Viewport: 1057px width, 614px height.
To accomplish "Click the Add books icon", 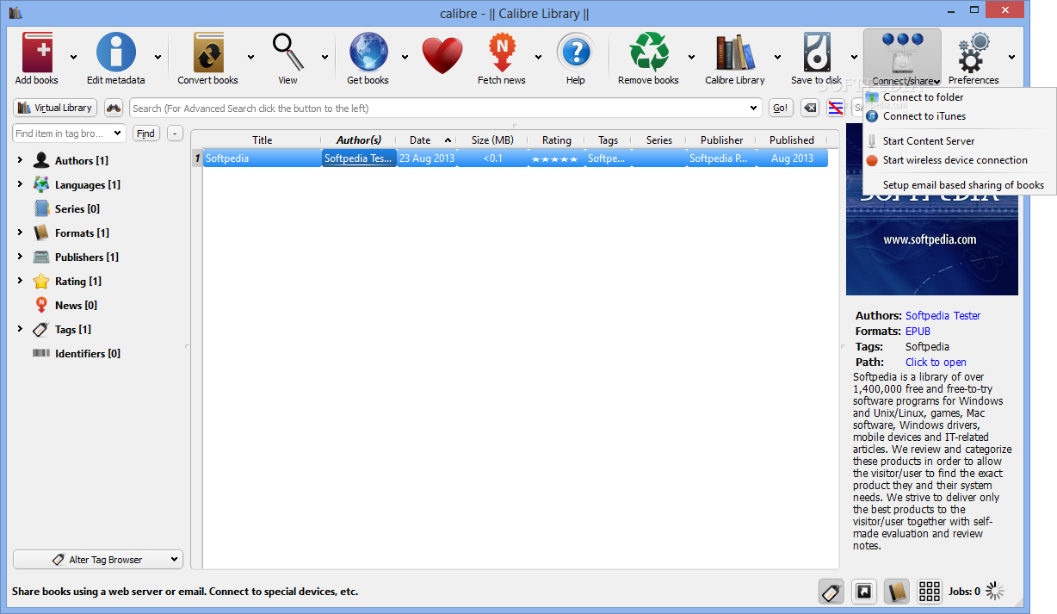I will tap(37, 53).
